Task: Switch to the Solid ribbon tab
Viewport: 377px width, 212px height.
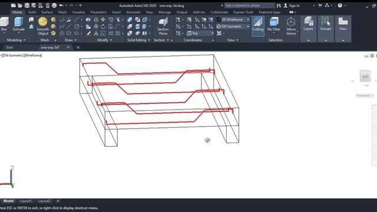Action: (32, 12)
